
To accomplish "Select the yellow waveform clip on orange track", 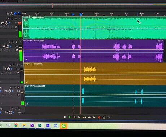I will point(89,74).
